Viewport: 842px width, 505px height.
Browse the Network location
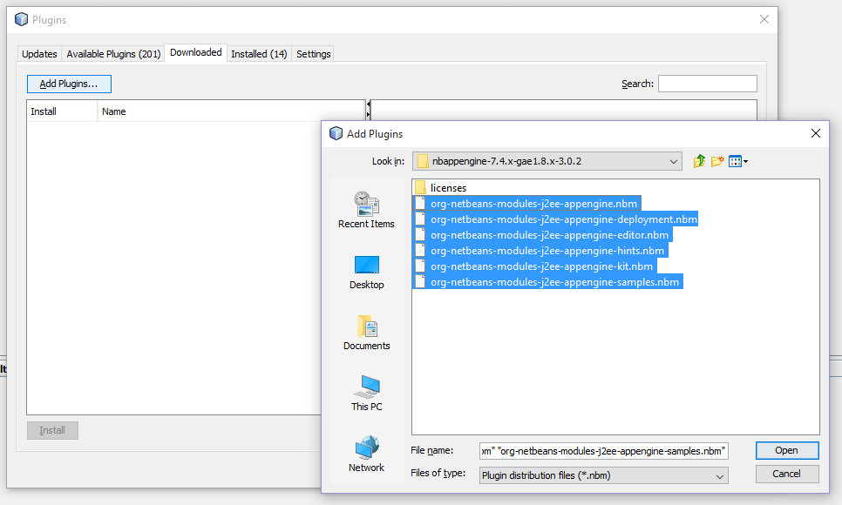point(366,454)
